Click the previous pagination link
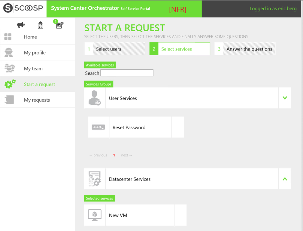The height and width of the screenshot is (231, 303). click(98, 155)
